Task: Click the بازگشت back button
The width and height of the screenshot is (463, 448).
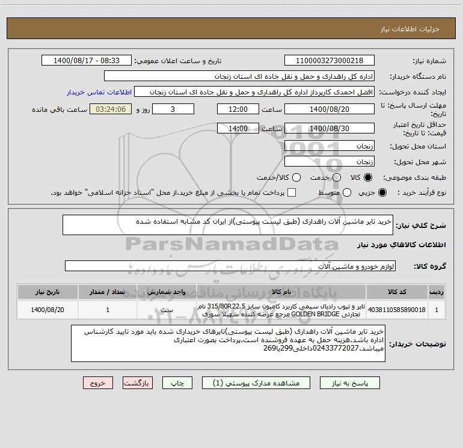Action: tap(138, 383)
